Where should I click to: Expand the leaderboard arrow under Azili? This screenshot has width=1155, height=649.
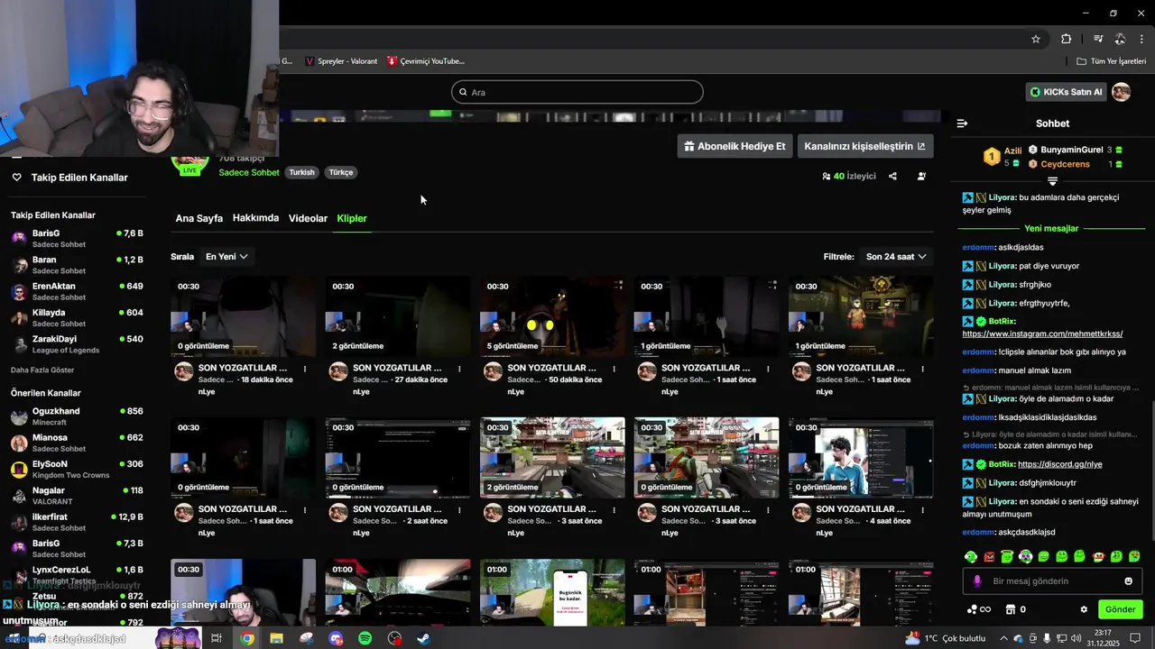[x=1052, y=181]
